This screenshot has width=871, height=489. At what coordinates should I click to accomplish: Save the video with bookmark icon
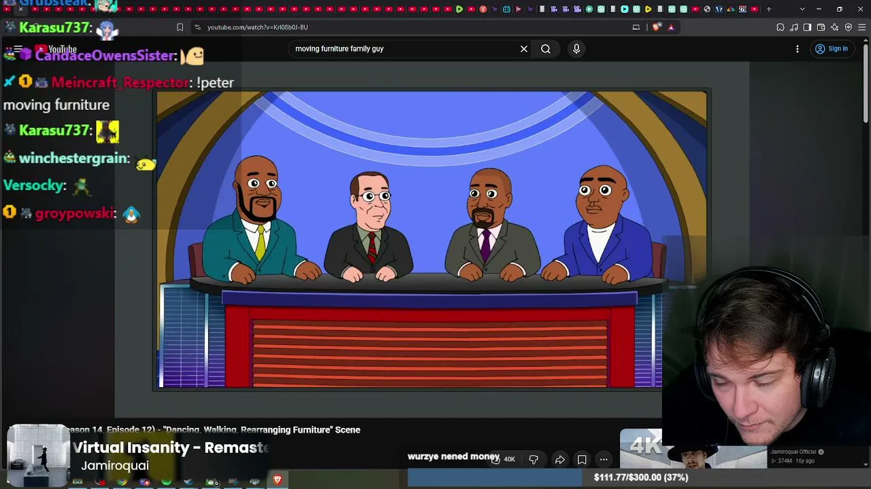coord(582,459)
